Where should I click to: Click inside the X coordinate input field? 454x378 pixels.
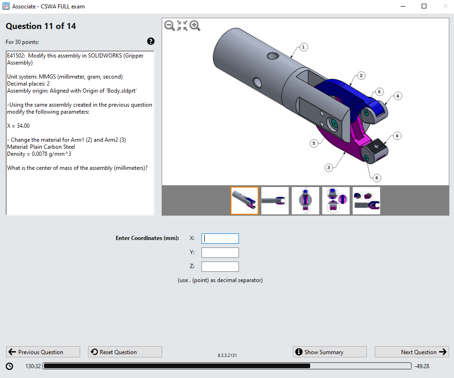point(220,238)
